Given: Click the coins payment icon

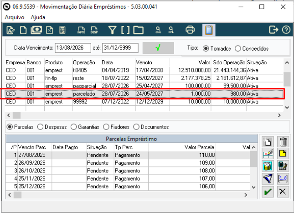Looking at the screenshot, I should click(268, 166).
